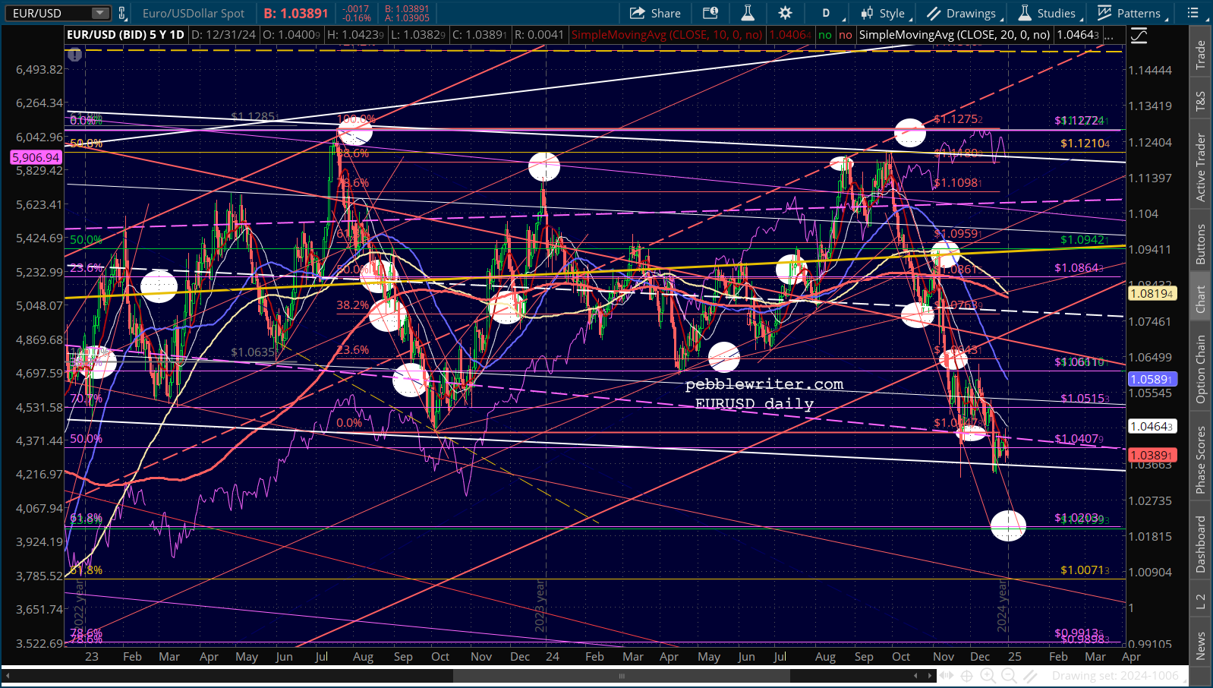
Task: Open the EUR/USD symbol dropdown
Action: (x=99, y=13)
